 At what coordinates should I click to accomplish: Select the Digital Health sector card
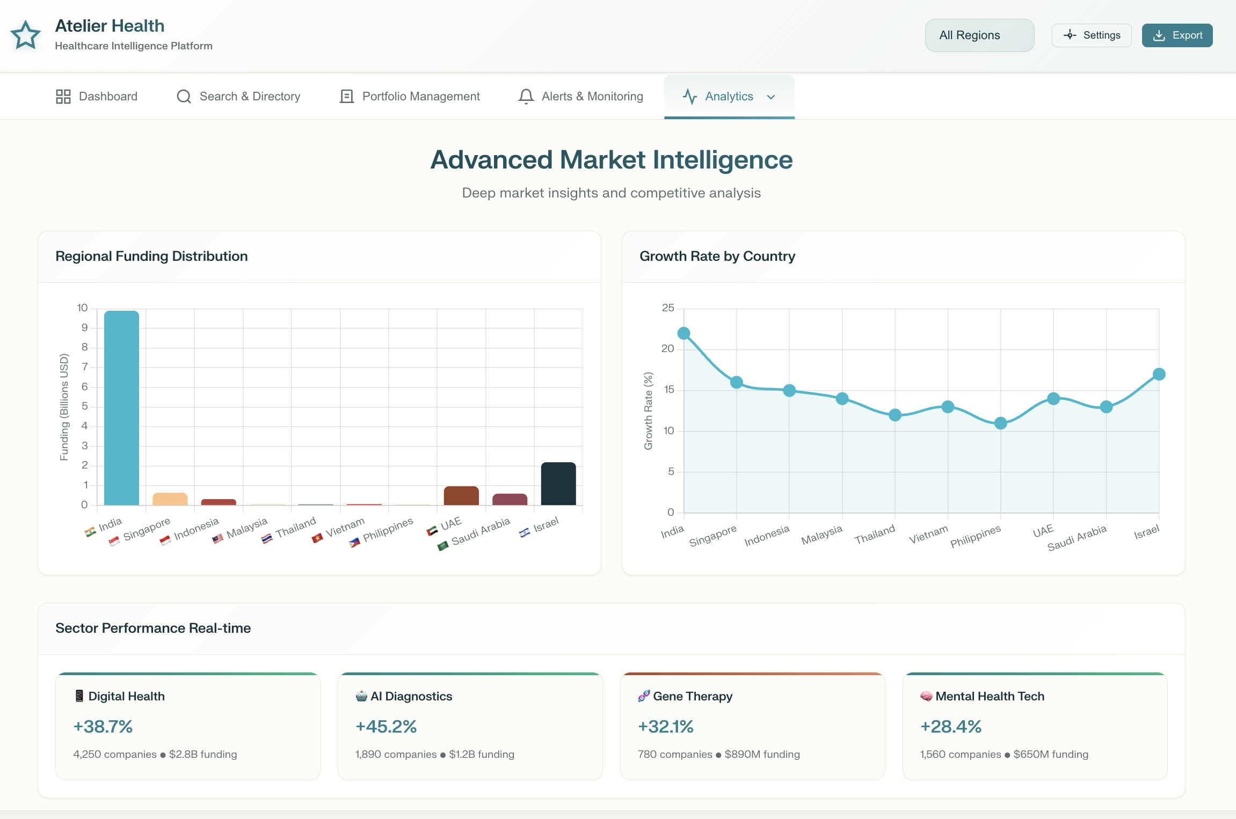[187, 726]
